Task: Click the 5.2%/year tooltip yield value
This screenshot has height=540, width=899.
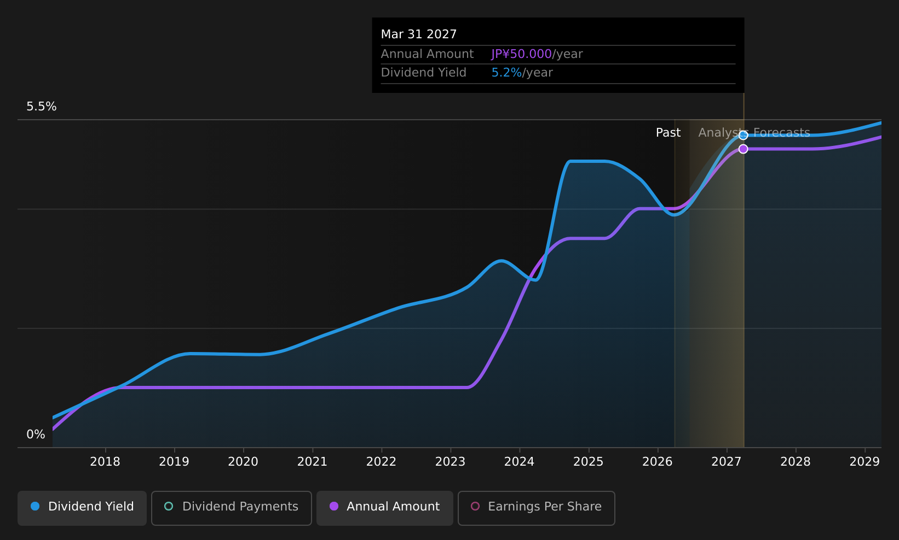Action: pos(522,73)
